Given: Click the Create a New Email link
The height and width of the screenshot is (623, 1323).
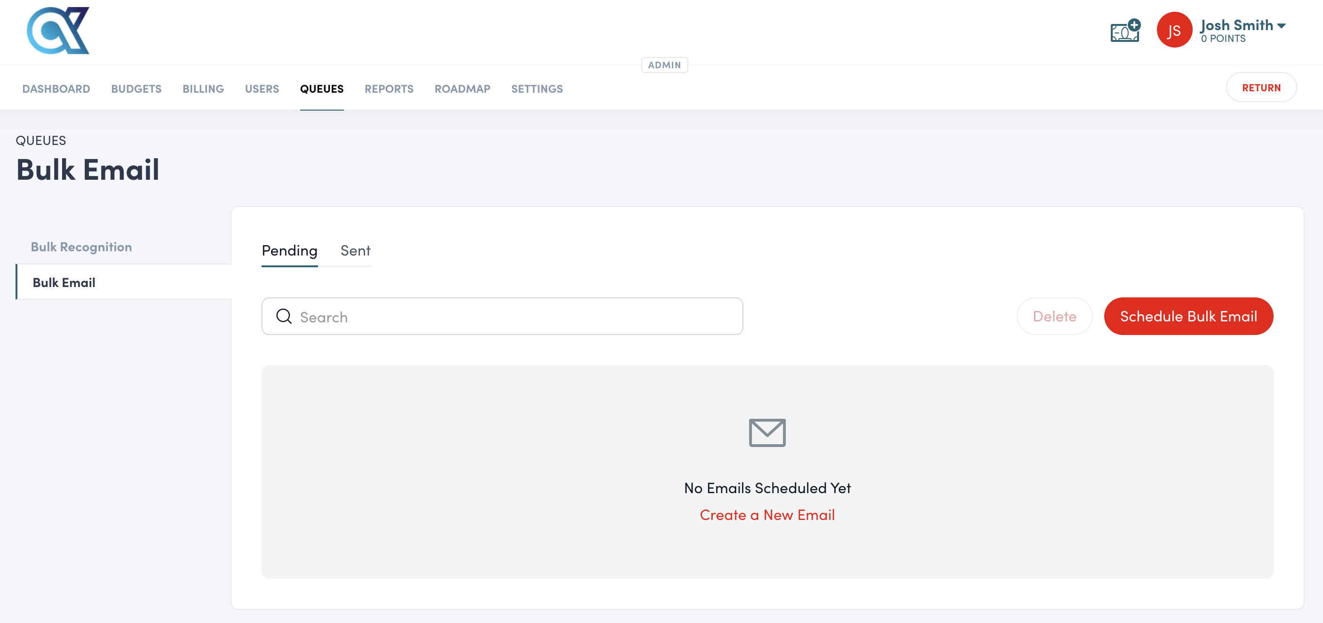Looking at the screenshot, I should pos(767,515).
